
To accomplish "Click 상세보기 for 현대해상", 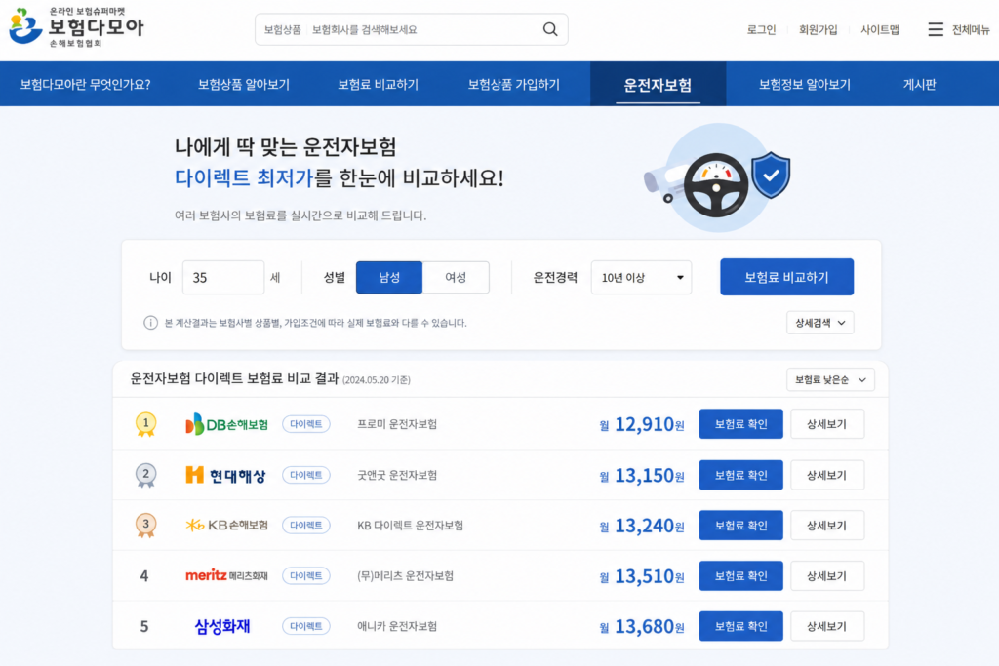I will click(x=827, y=475).
